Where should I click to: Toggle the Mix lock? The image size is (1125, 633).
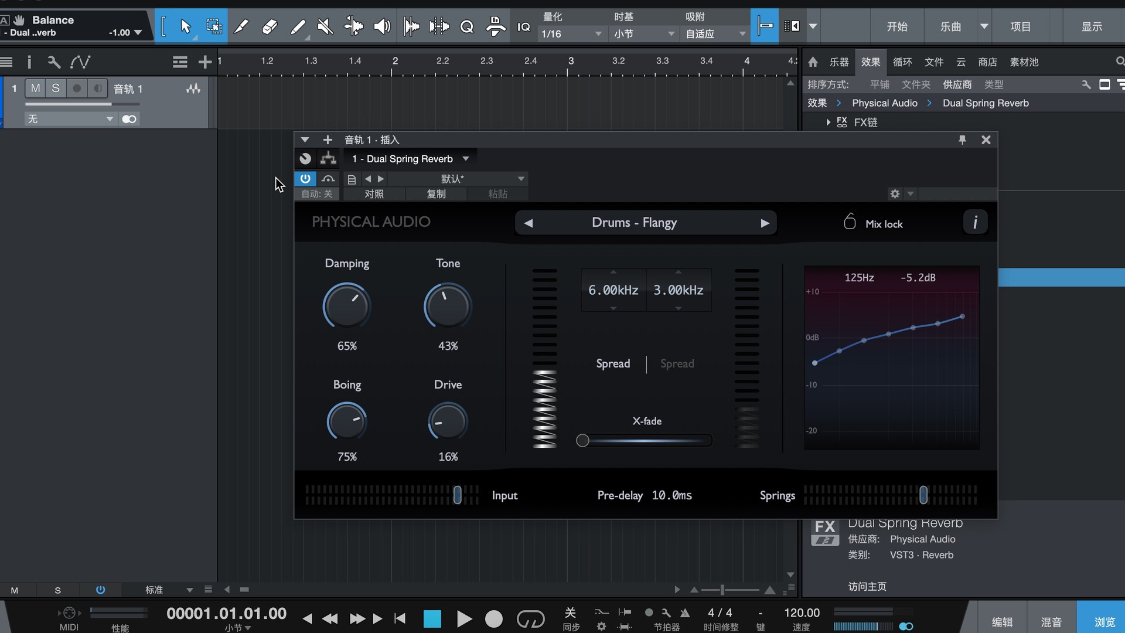(873, 223)
